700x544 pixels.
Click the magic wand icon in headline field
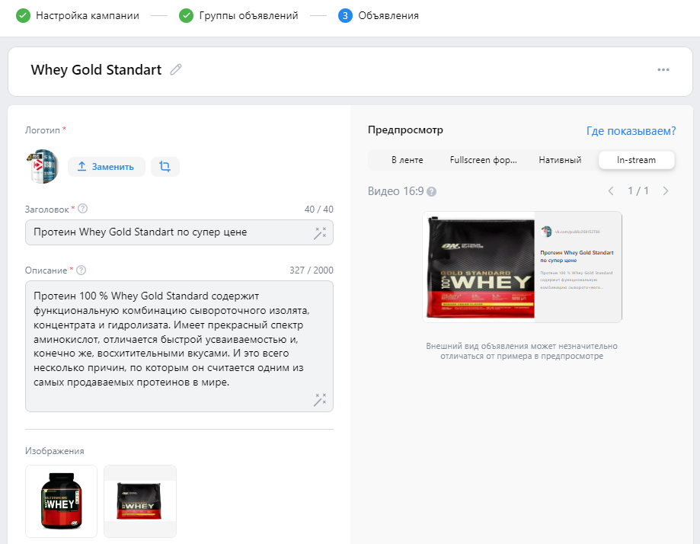[320, 233]
